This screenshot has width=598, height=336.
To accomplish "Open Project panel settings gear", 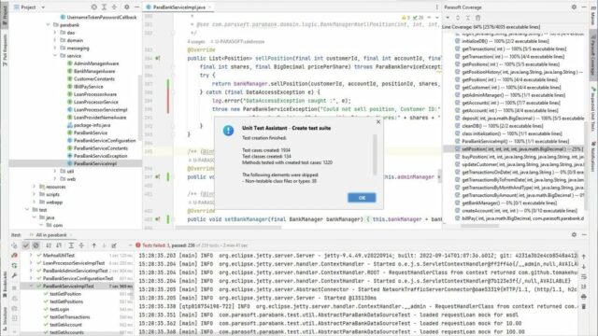I will [127, 7].
